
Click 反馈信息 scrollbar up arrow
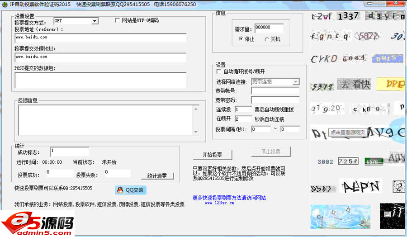coord(196,109)
